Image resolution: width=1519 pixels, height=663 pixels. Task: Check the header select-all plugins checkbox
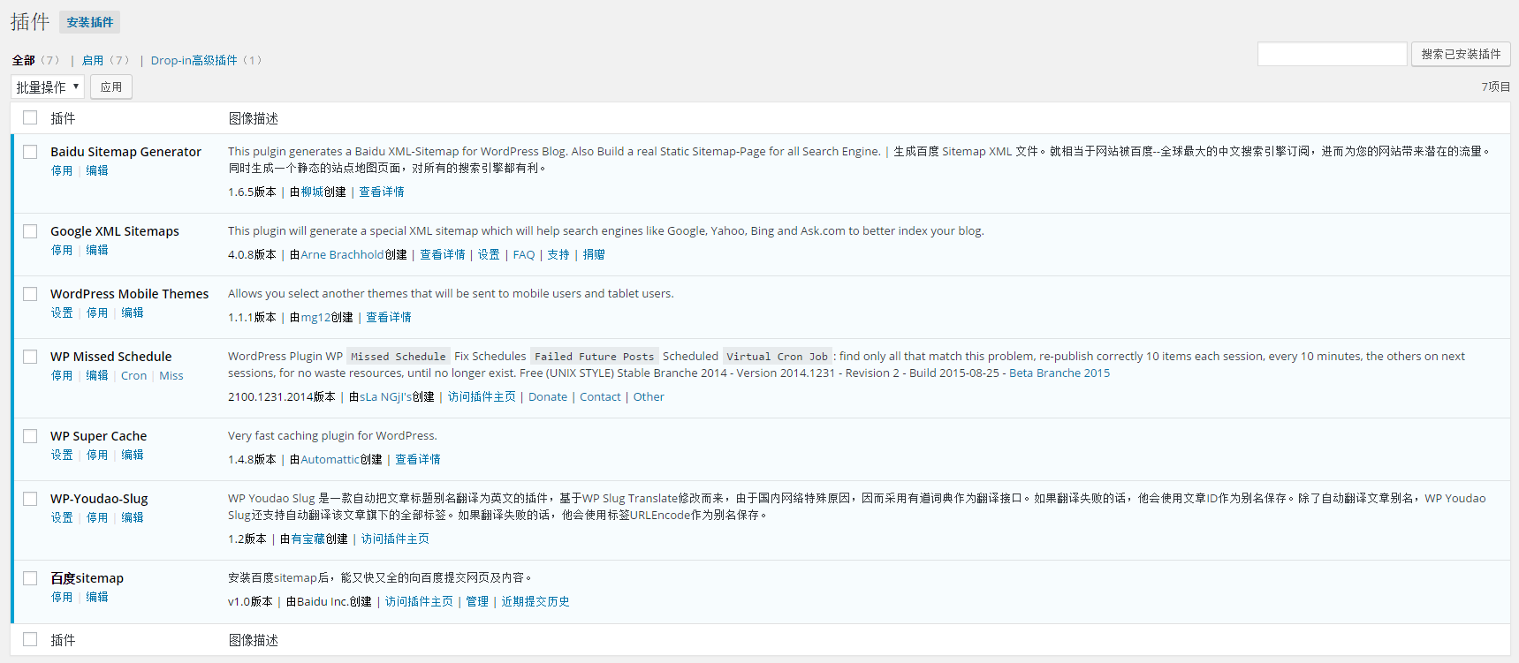click(x=30, y=117)
